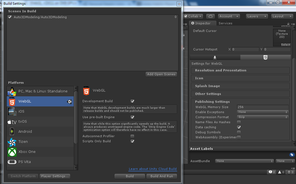Open the Learn about Unity Cloud Build link

153,169
